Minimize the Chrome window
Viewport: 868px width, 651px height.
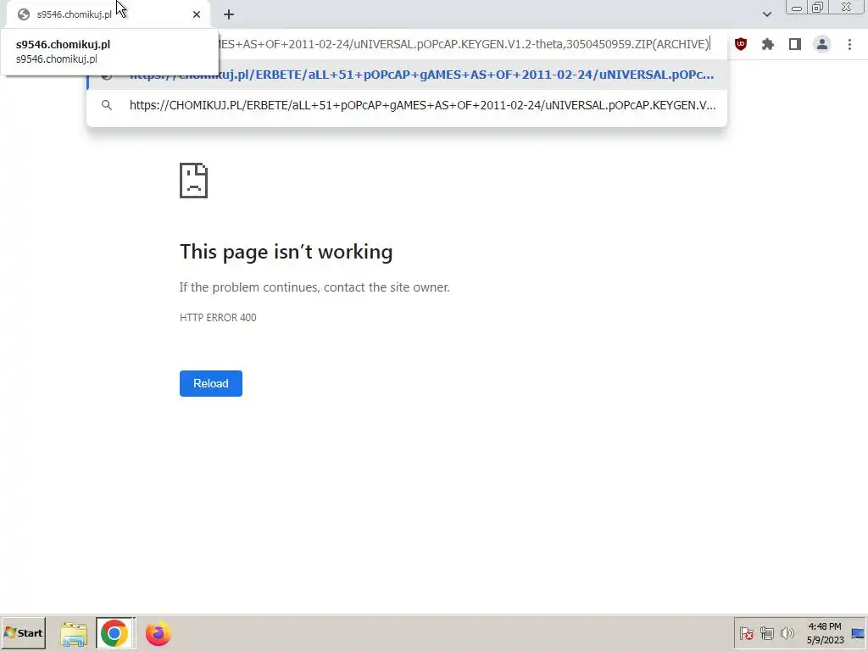click(x=797, y=7)
